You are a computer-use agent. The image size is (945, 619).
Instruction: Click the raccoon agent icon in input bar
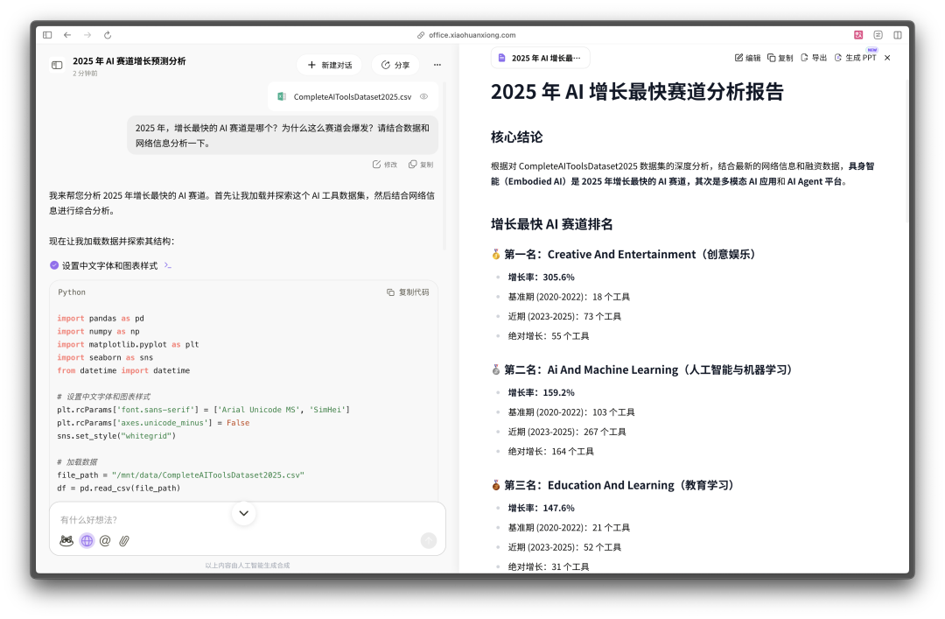[66, 540]
